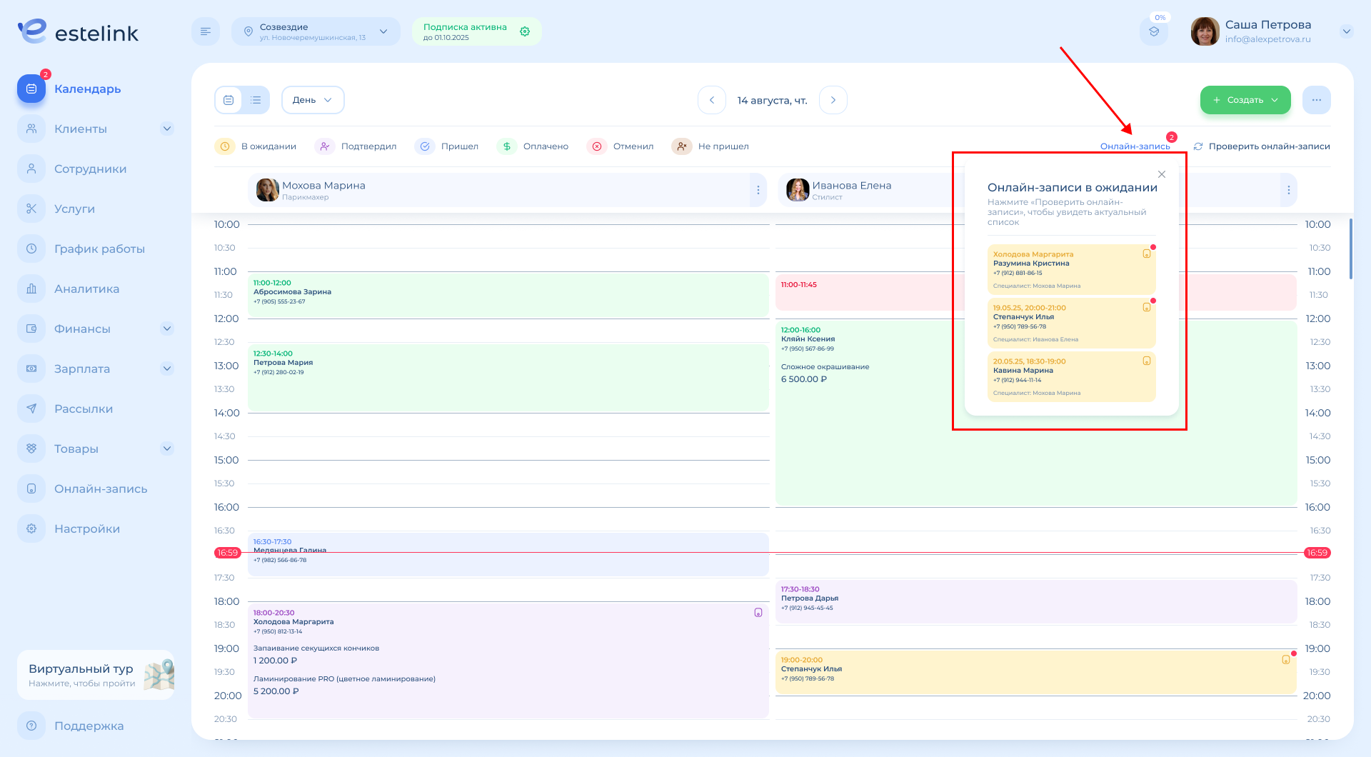1371x757 pixels.
Task: Expand the Клиенты sidebar submenu
Action: click(x=167, y=129)
